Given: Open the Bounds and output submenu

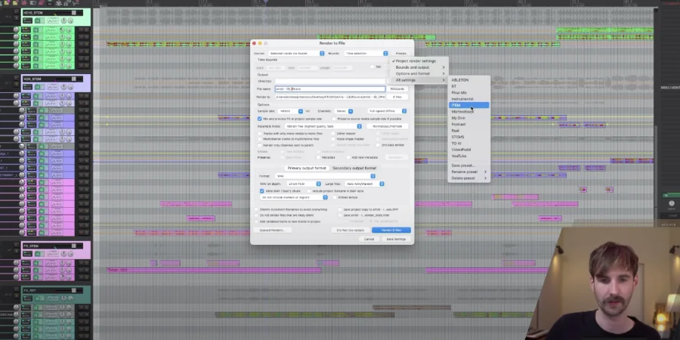Looking at the screenshot, I should 419,68.
